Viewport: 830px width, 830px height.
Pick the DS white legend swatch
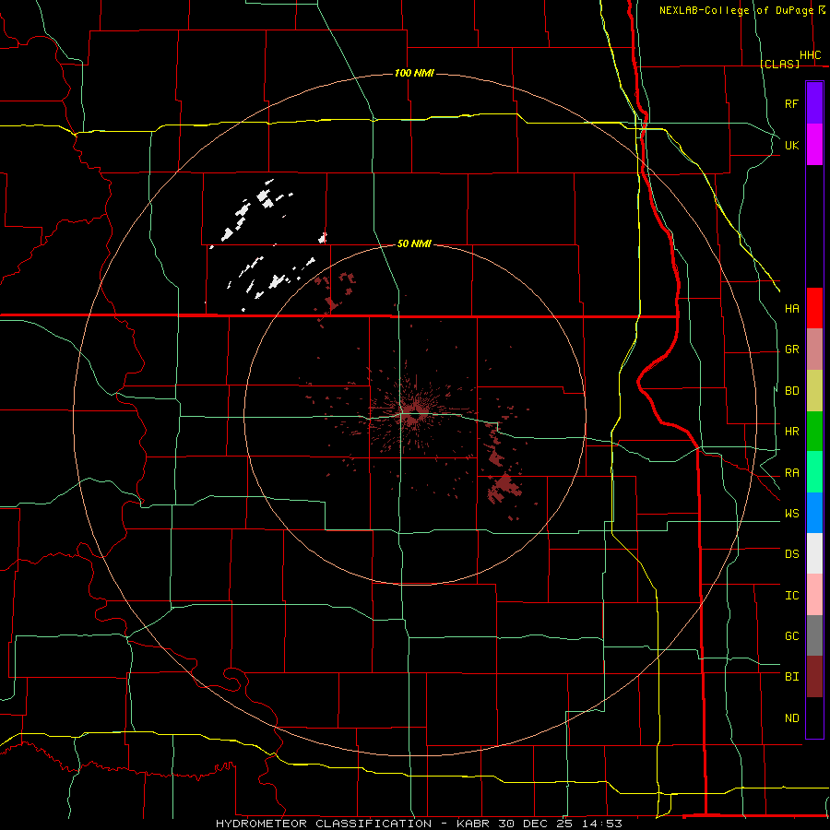click(x=814, y=553)
